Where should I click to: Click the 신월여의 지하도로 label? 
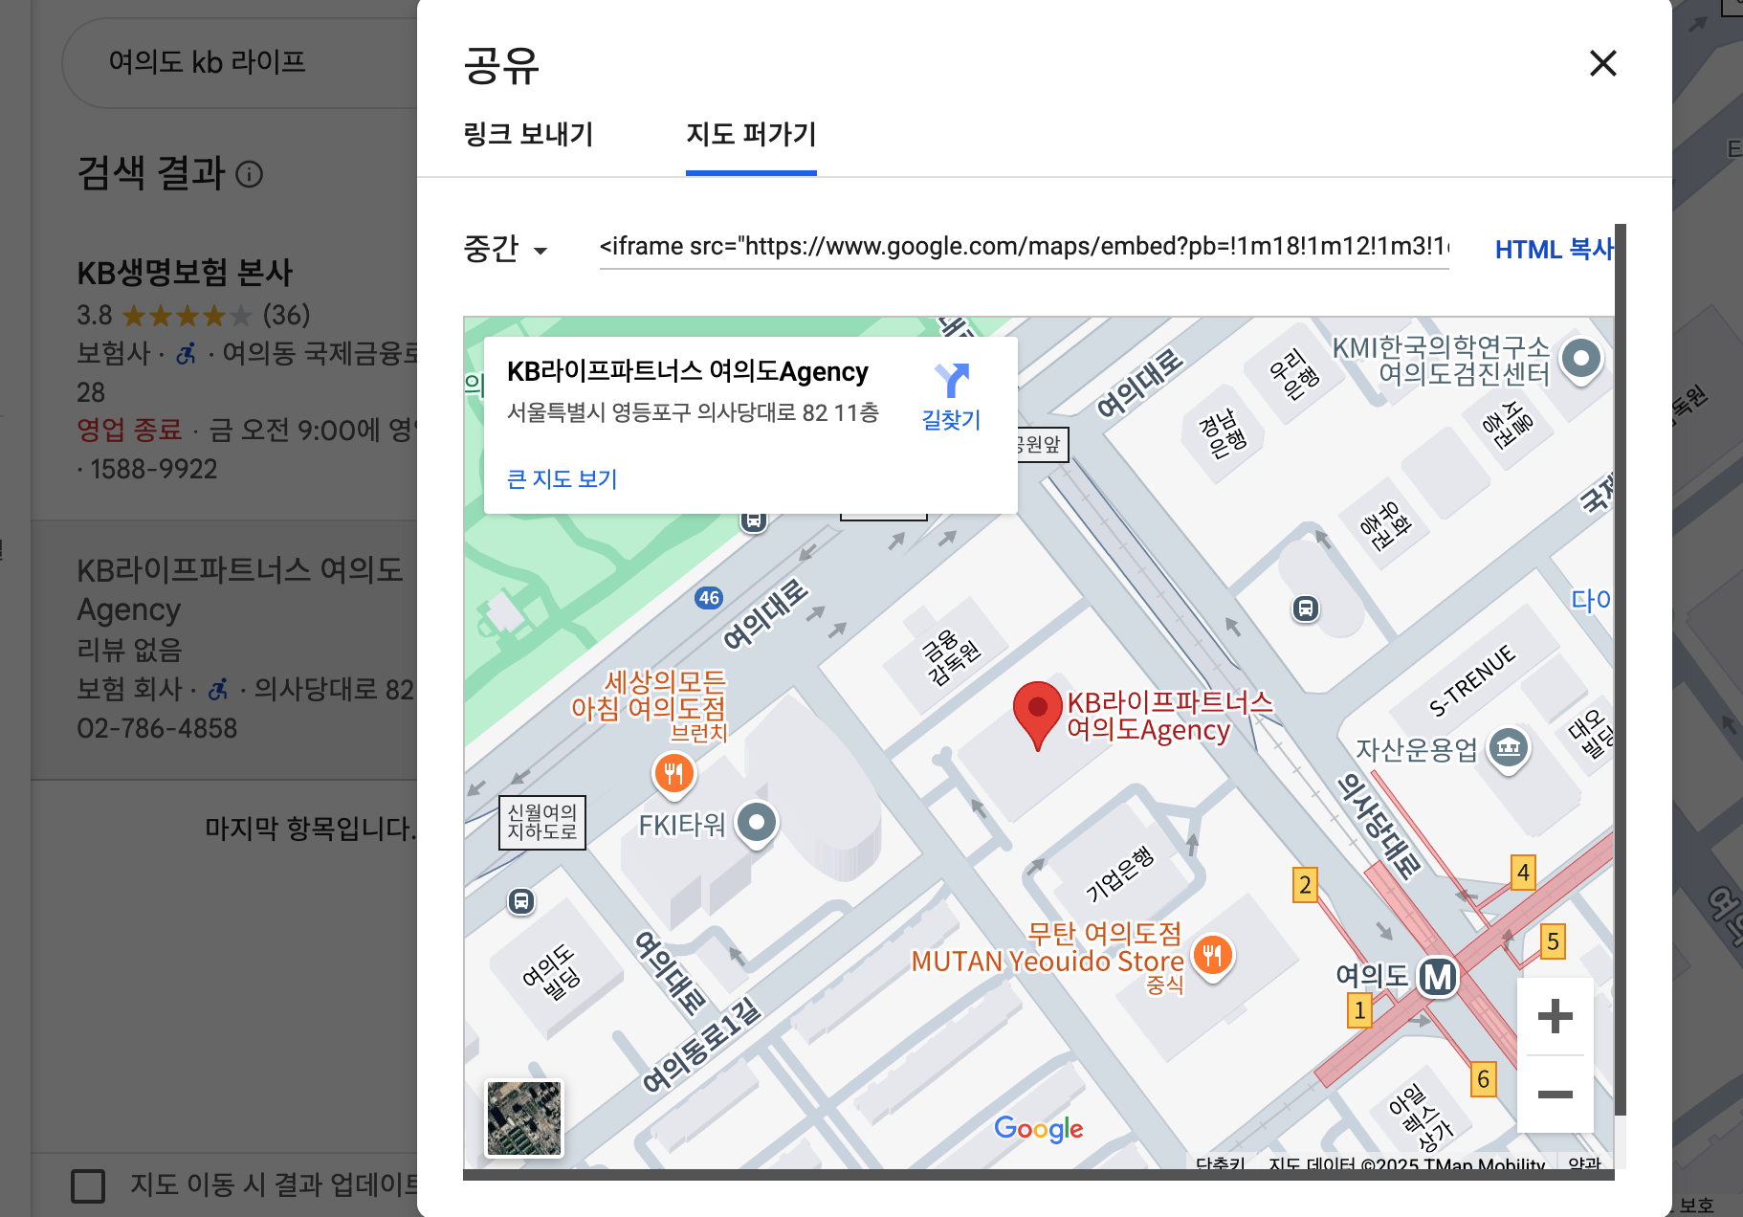tap(541, 823)
